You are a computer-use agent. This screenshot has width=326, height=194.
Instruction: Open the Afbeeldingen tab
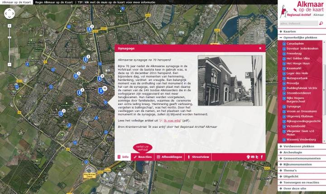pyautogui.click(x=170, y=157)
